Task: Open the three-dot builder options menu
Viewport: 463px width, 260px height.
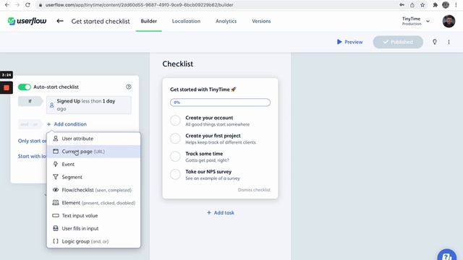Action: pos(449,42)
